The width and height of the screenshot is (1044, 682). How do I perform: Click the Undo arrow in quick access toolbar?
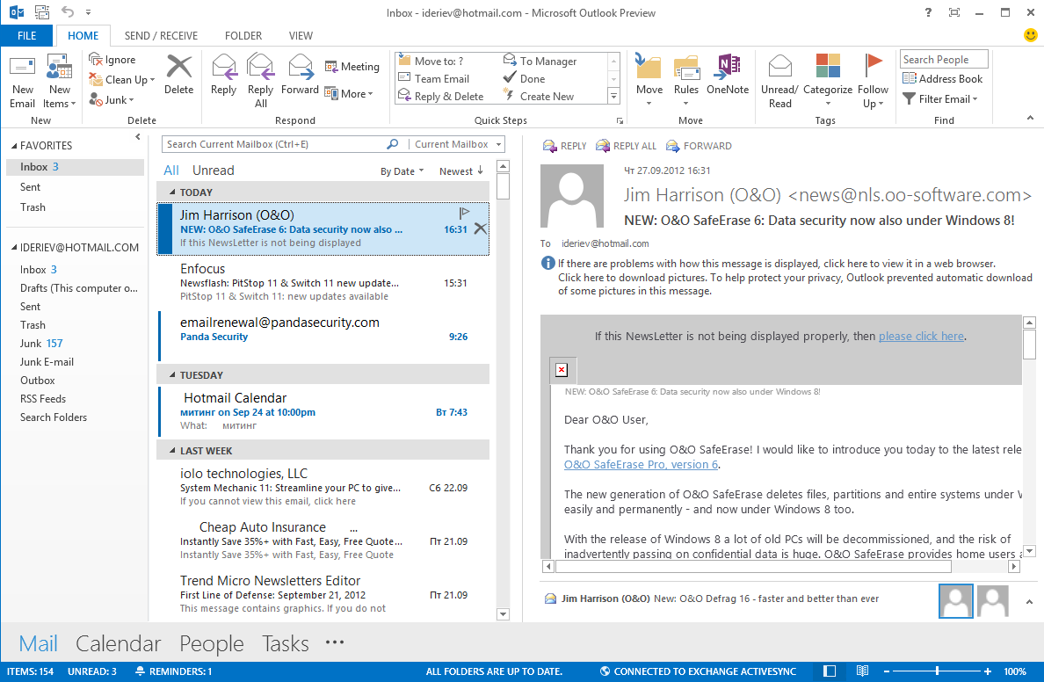click(68, 11)
